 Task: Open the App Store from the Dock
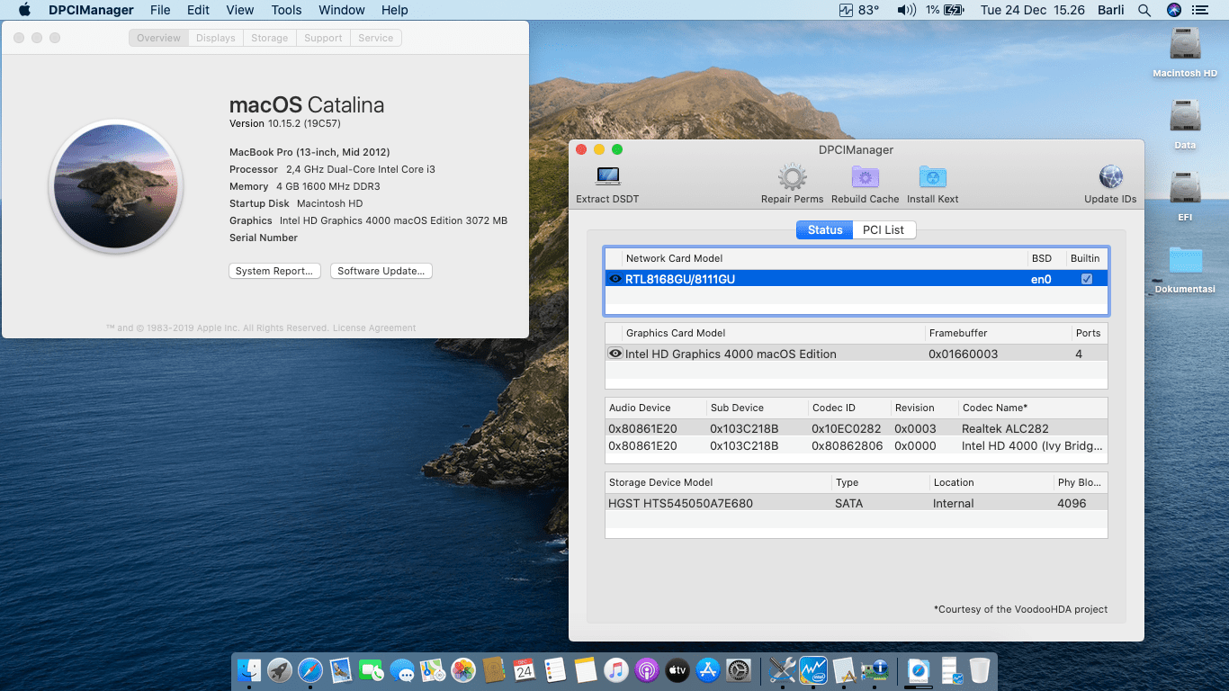pyautogui.click(x=708, y=670)
